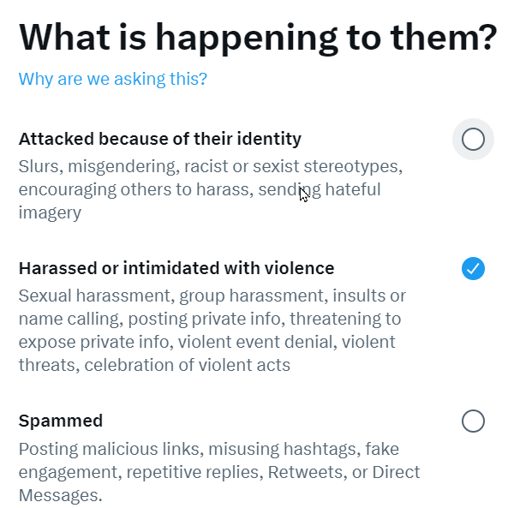Click the 'Messages.' text under Spammed

61,496
